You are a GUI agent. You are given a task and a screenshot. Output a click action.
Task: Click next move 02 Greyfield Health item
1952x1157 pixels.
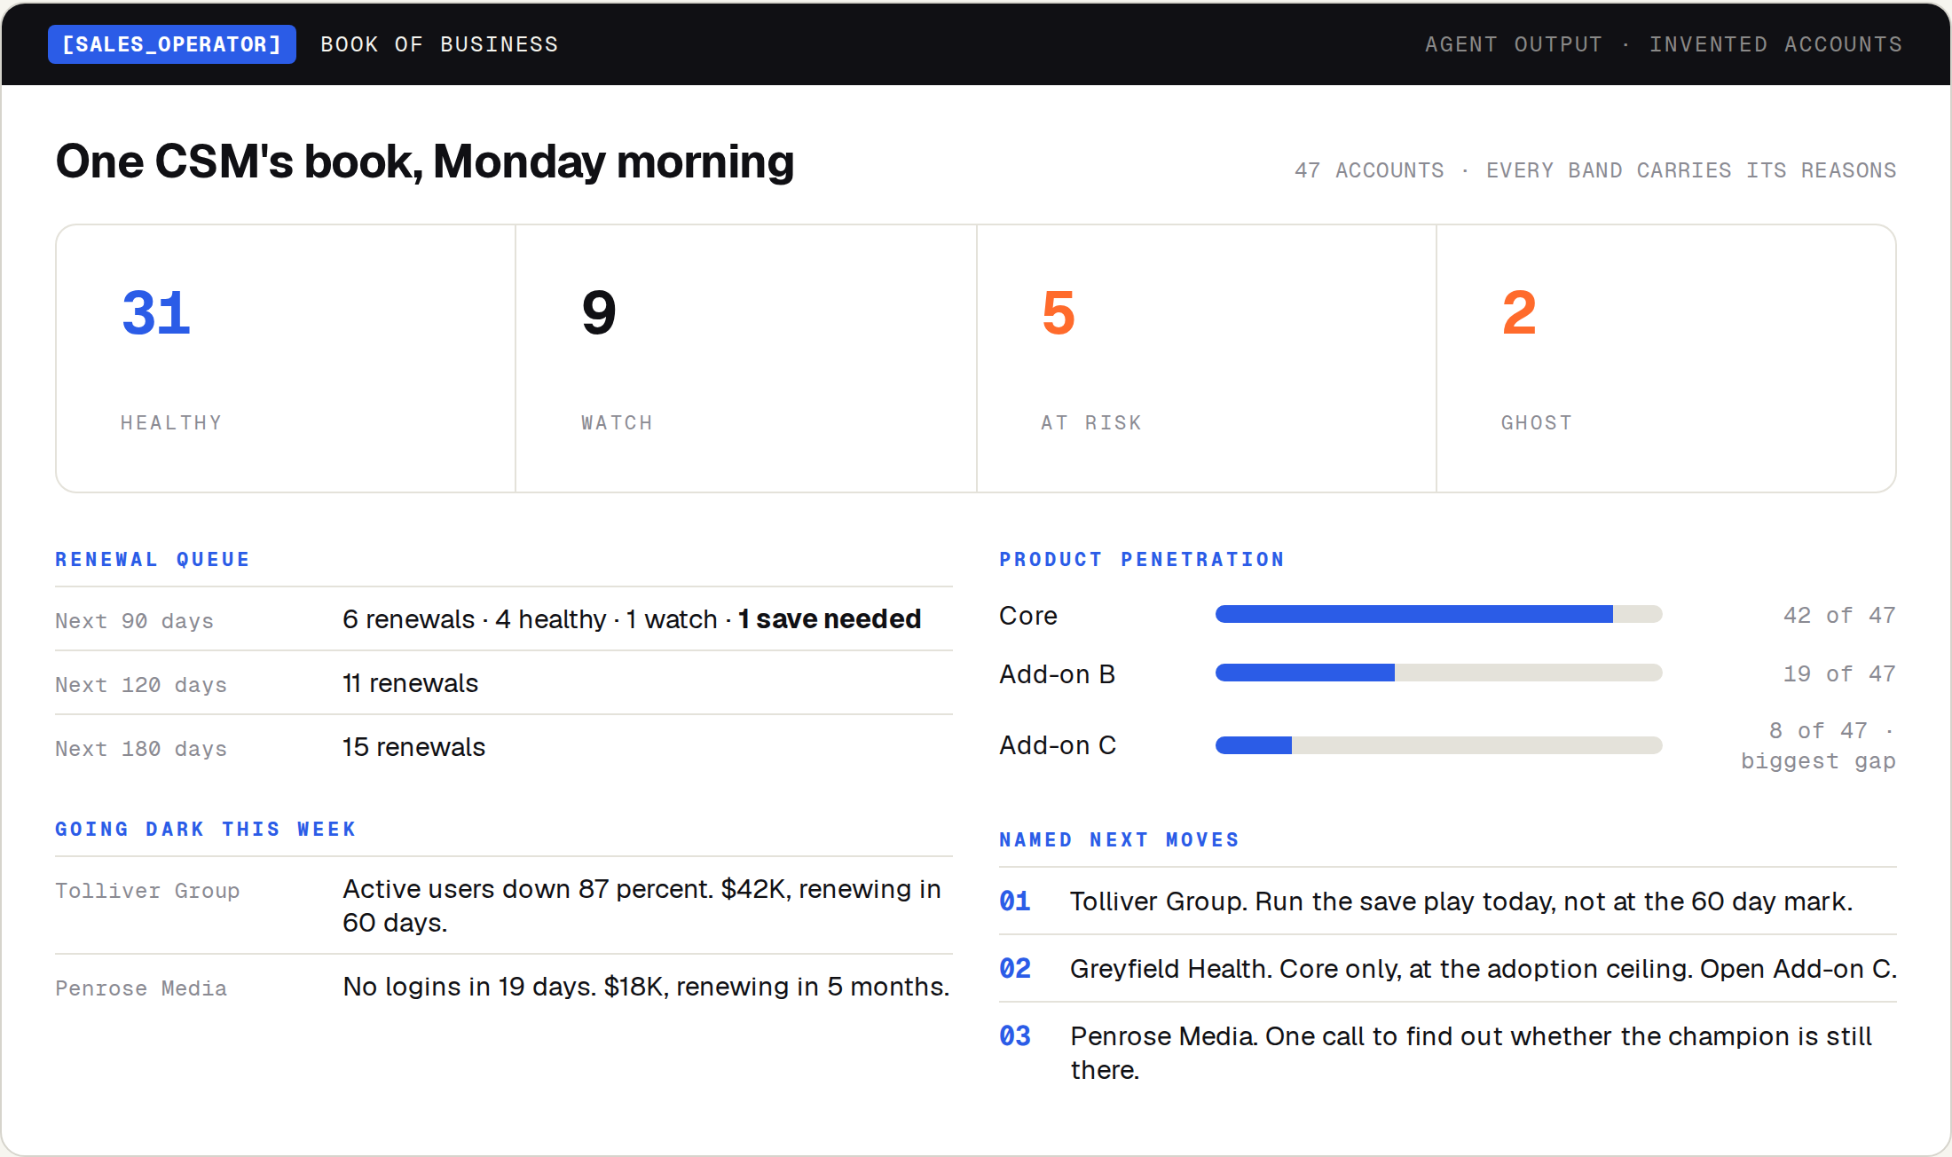tap(1448, 969)
